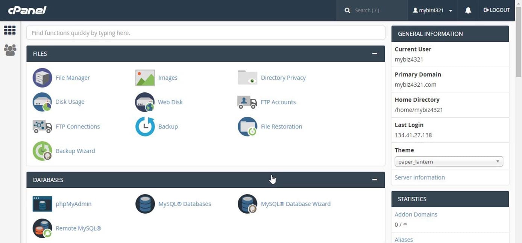Click the FTP Connections link text
The height and width of the screenshot is (243, 522).
(78, 127)
